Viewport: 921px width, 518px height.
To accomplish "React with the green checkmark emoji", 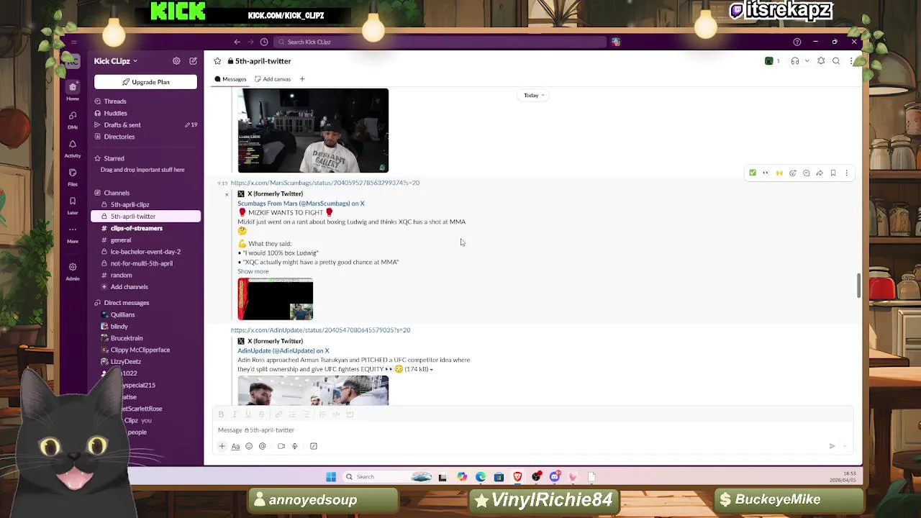I will [753, 173].
